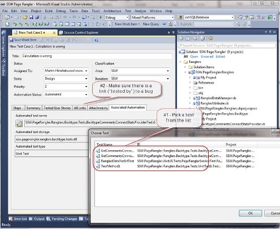Click the browse icon beside Automated test name

click(19, 123)
